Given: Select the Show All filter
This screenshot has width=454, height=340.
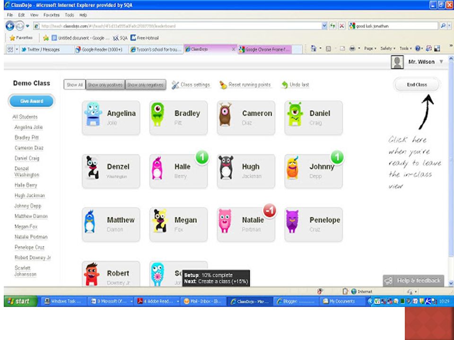Looking at the screenshot, I should [x=75, y=85].
